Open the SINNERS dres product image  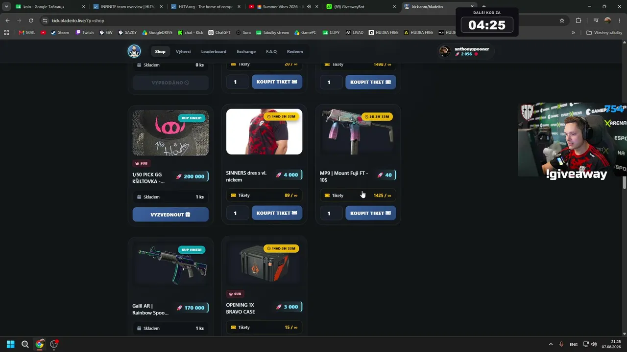coord(264,132)
